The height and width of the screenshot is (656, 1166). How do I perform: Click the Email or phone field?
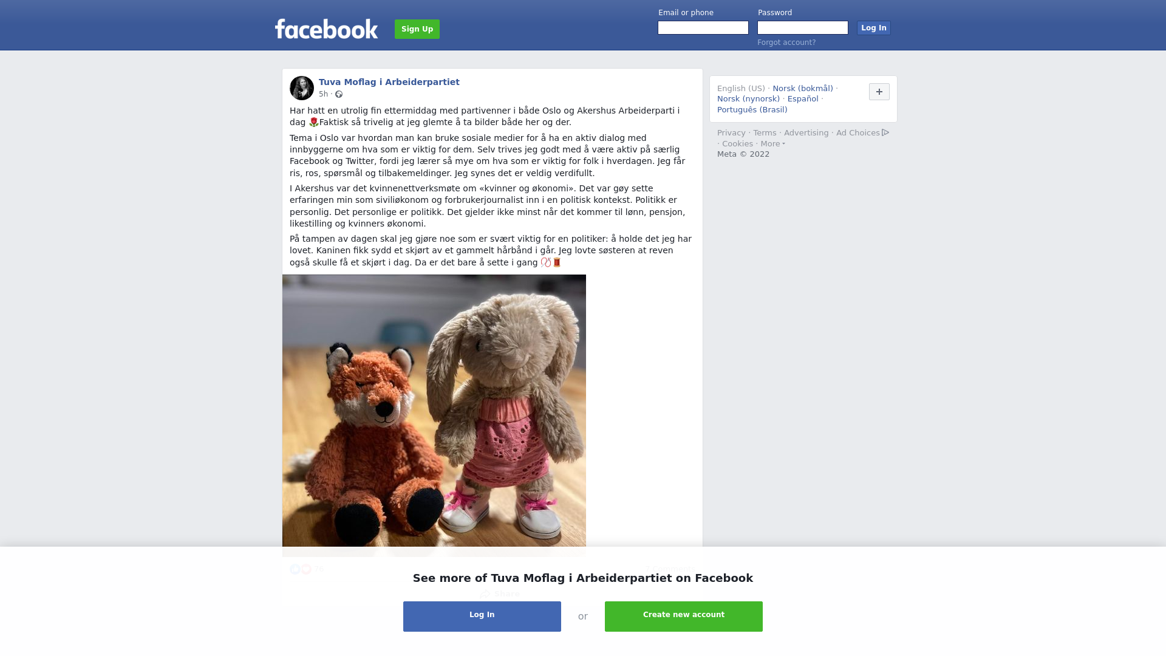703,28
